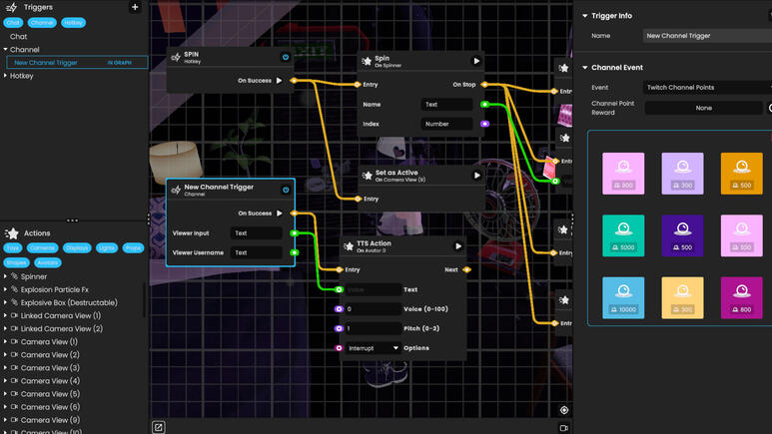Toggle the Hotkey trigger filter chip
The height and width of the screenshot is (434, 772).
point(73,23)
